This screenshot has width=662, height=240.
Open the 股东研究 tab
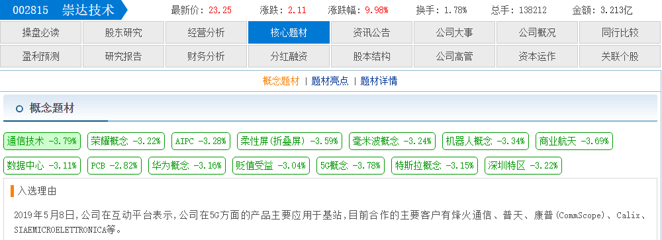tap(124, 33)
